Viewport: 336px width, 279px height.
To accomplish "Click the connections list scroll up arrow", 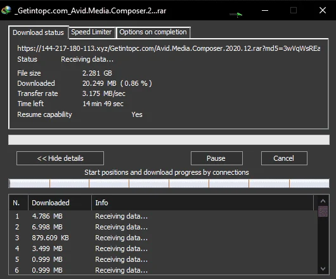I will [x=323, y=201].
